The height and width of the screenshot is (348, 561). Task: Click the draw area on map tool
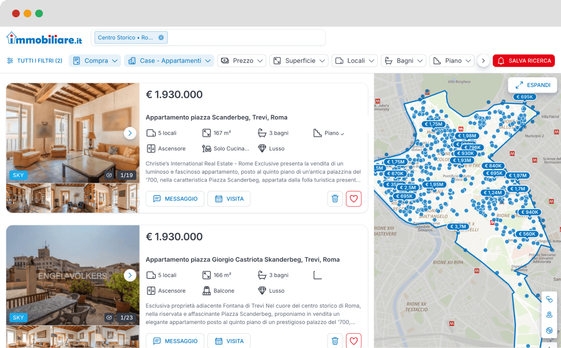[x=549, y=299]
